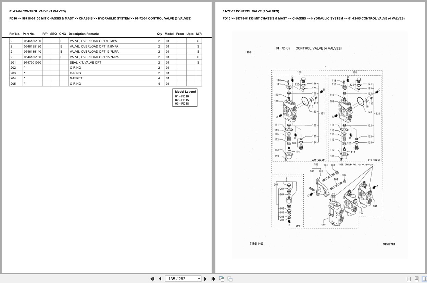Jump to the last page

coord(213,279)
